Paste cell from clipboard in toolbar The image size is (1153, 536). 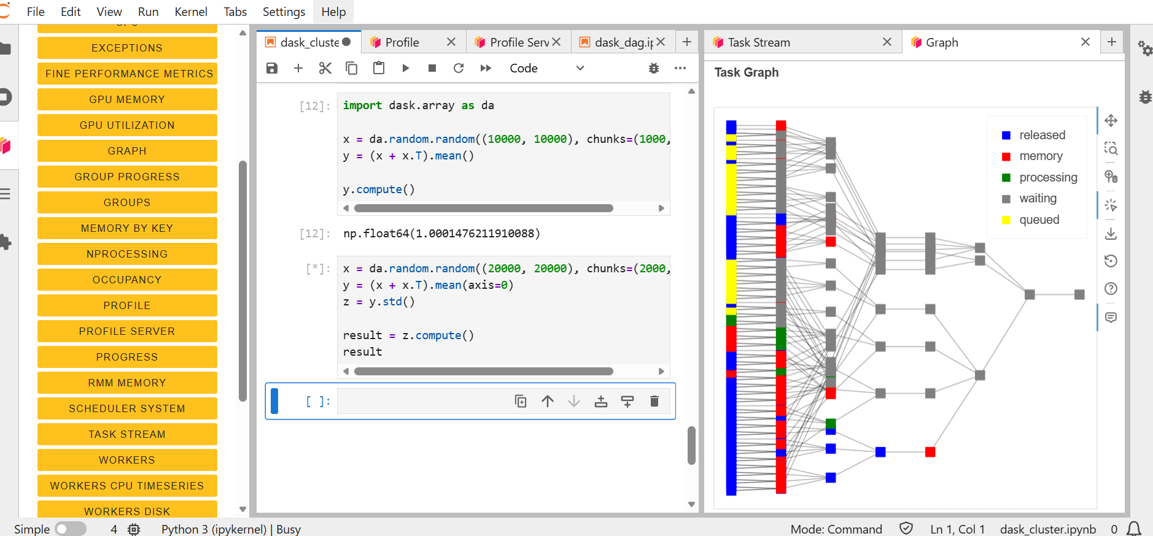pyautogui.click(x=379, y=68)
